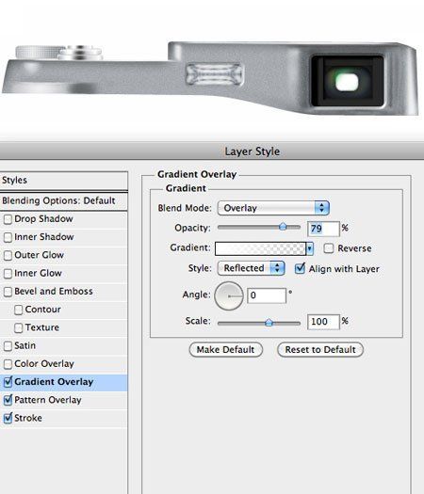424x494 pixels.
Task: Click the Scale value field
Action: click(323, 322)
